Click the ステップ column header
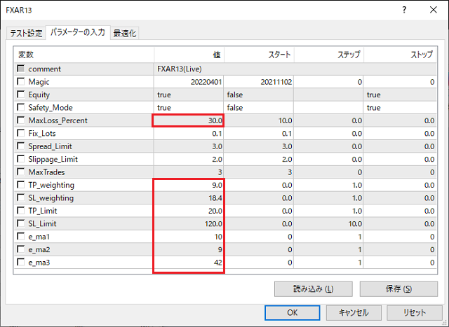449x327 pixels. [329, 55]
